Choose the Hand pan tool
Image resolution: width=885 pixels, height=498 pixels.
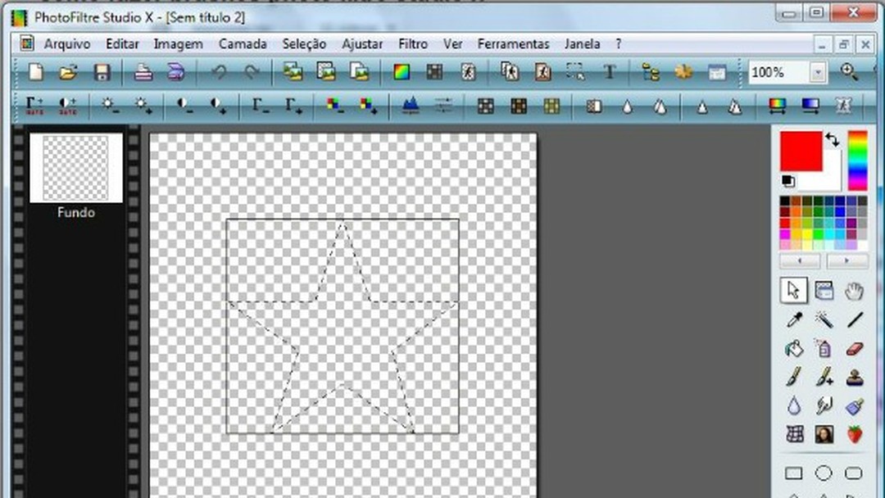(852, 290)
